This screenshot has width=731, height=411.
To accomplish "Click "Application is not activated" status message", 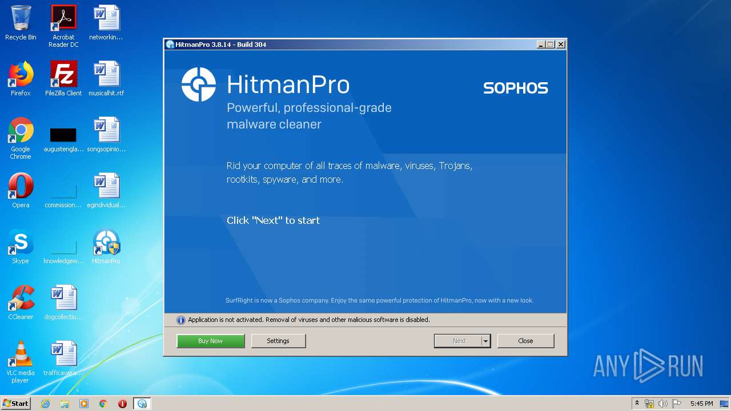I will coord(309,320).
